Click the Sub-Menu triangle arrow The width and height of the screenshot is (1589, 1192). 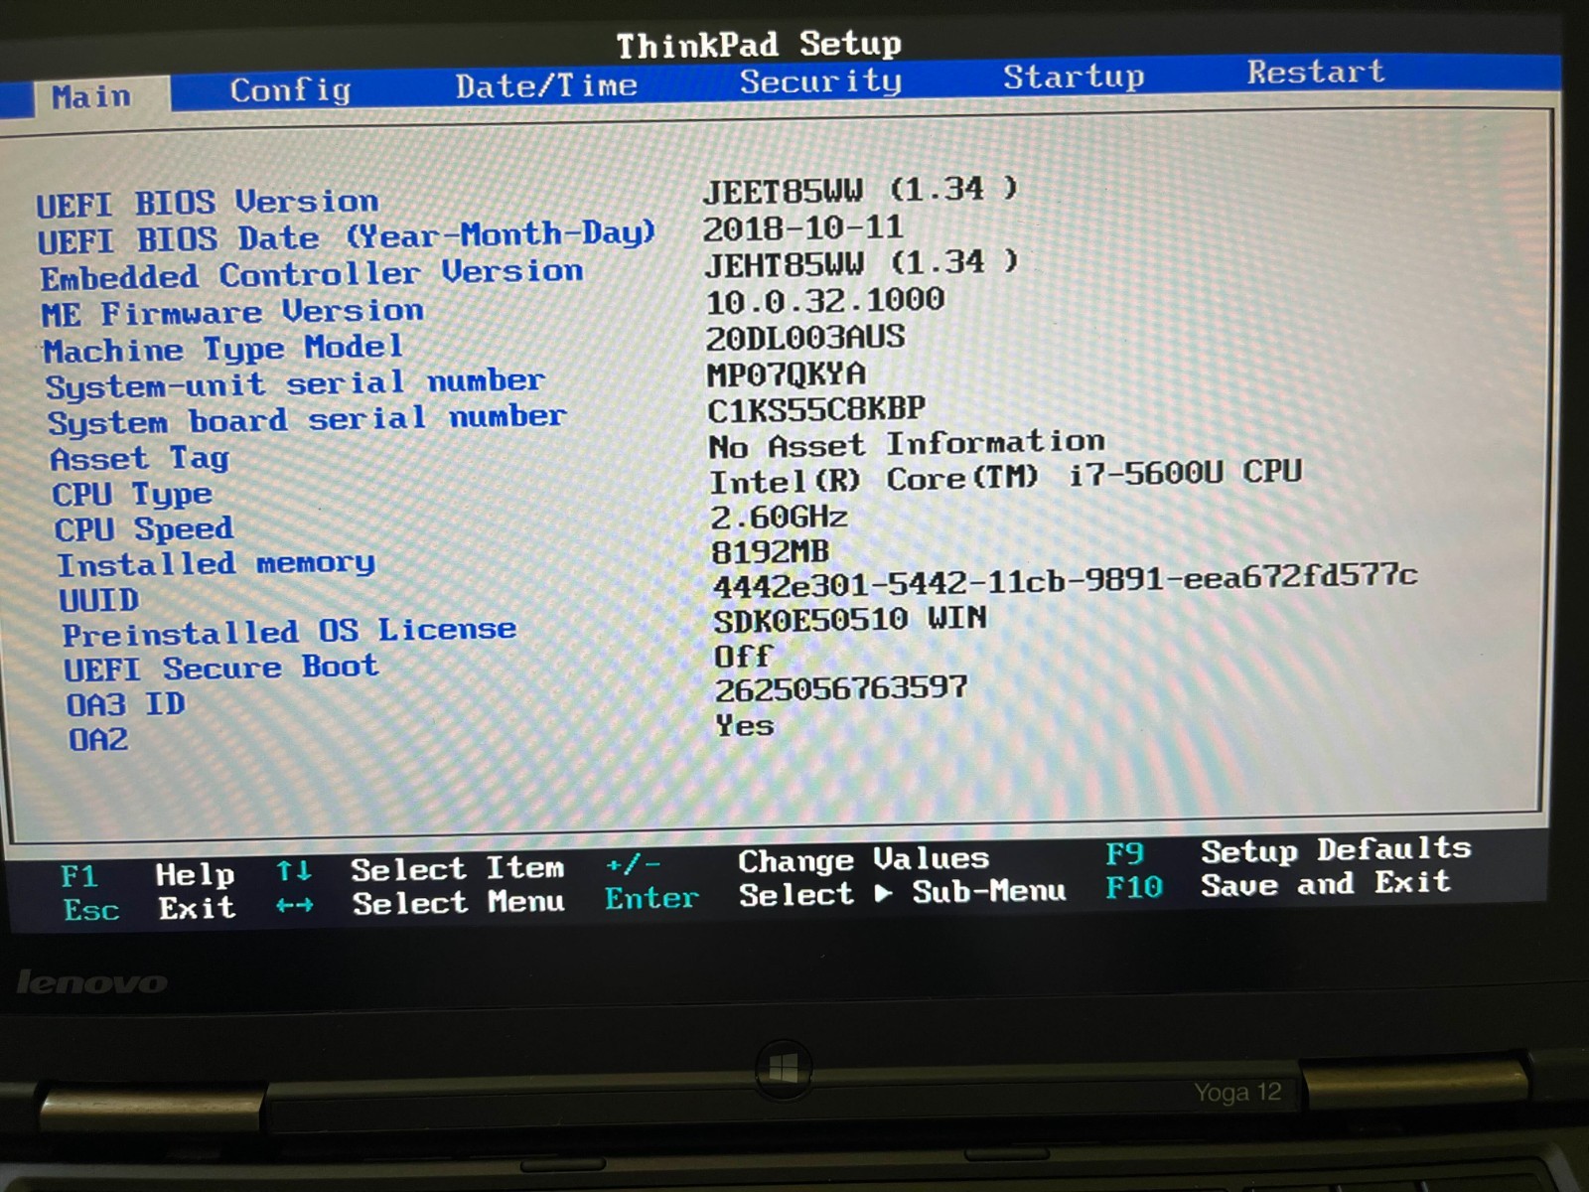(883, 894)
